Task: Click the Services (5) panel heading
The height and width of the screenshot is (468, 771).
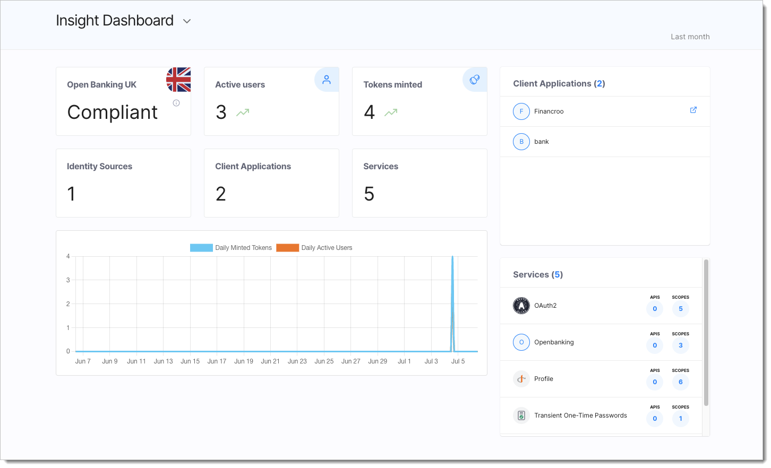Action: 538,275
